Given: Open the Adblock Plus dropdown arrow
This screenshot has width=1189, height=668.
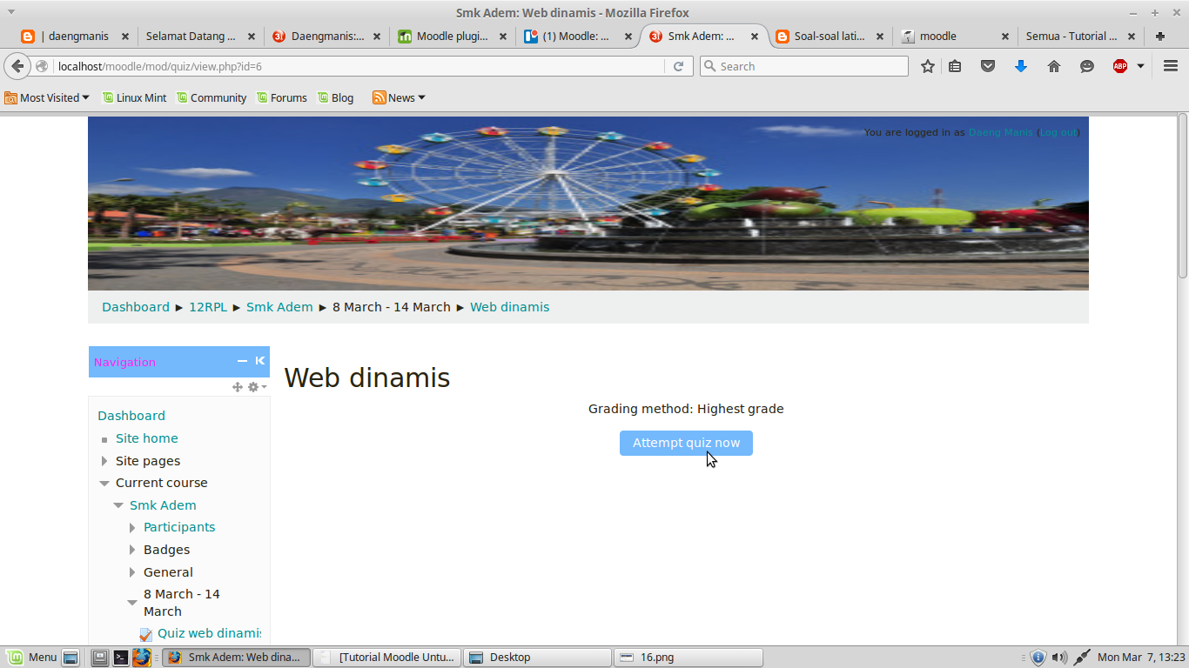Looking at the screenshot, I should pyautogui.click(x=1140, y=66).
